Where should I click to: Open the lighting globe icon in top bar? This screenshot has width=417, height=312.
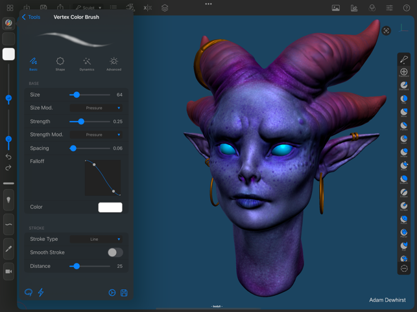(372, 8)
